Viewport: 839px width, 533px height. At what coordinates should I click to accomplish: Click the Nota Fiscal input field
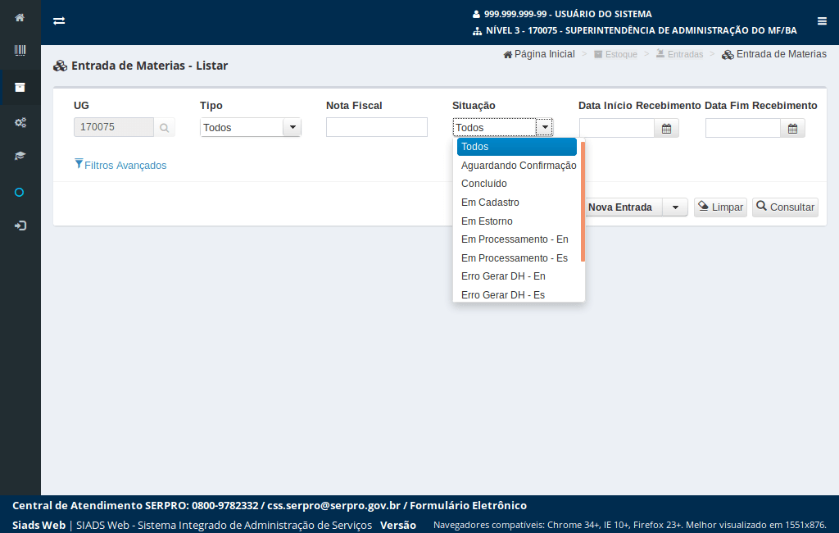coord(377,127)
